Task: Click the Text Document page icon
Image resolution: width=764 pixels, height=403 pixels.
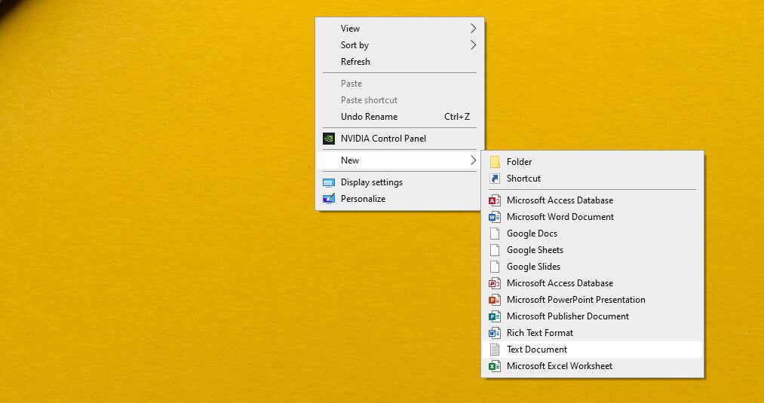Action: pos(495,350)
